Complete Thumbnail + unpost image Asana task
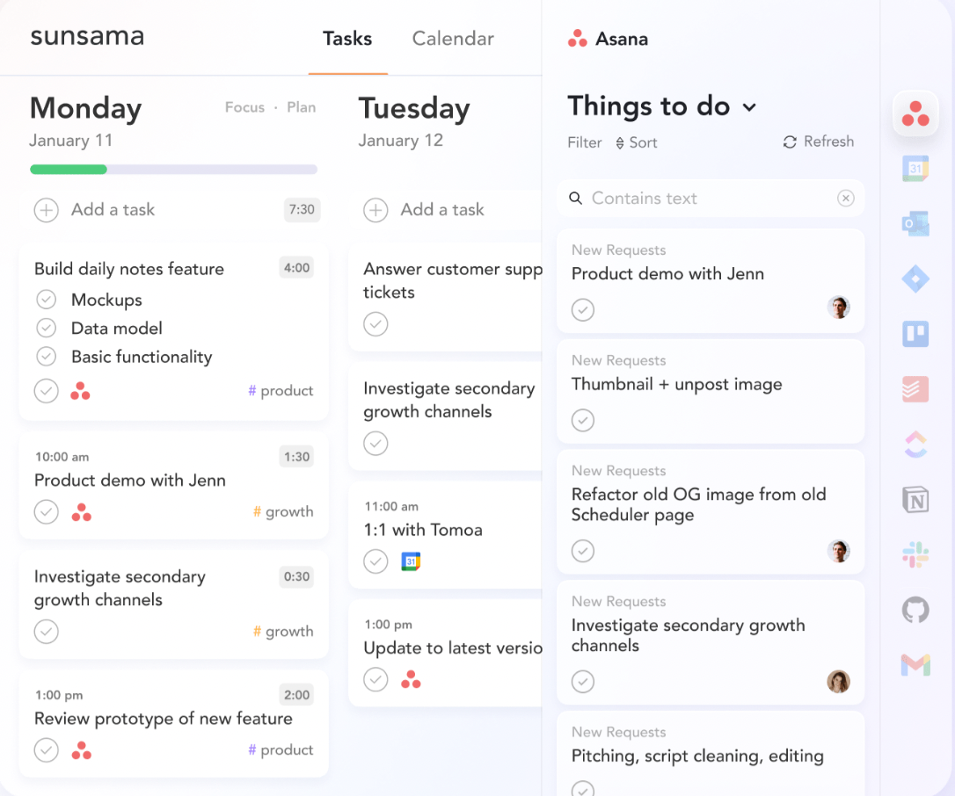 [x=583, y=420]
